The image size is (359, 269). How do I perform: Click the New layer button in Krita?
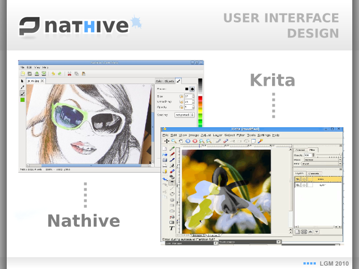[297, 231]
